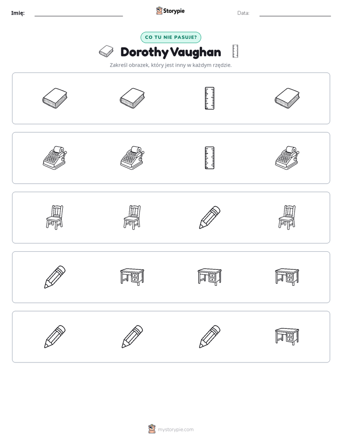Circle the ruler in the first row
Viewport: 342px width, 443px height.
tap(209, 98)
